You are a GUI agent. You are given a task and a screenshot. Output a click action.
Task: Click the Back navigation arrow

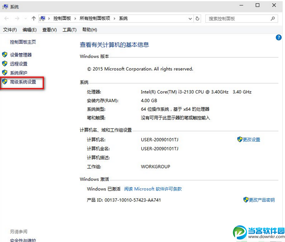click(7, 18)
